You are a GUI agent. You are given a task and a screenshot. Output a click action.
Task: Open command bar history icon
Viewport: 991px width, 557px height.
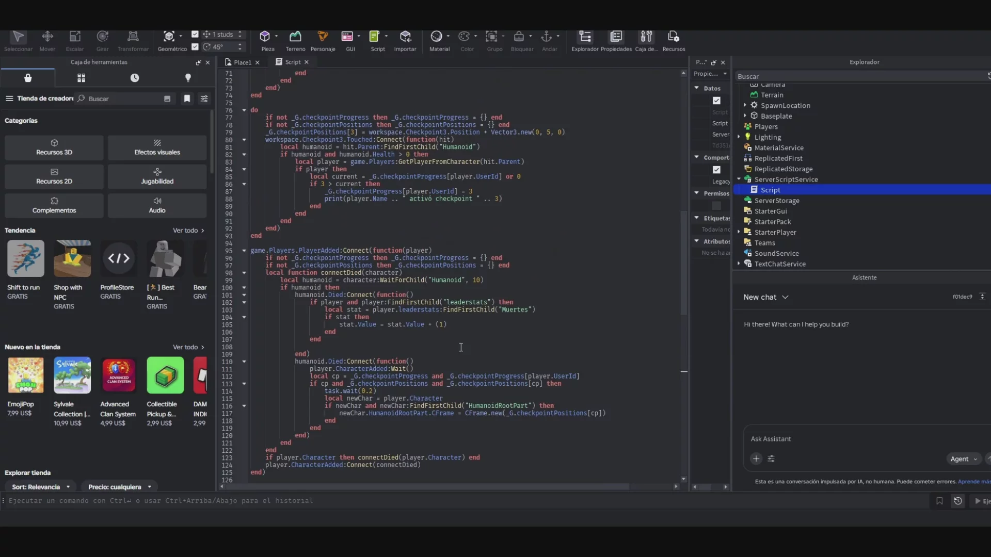pos(958,501)
